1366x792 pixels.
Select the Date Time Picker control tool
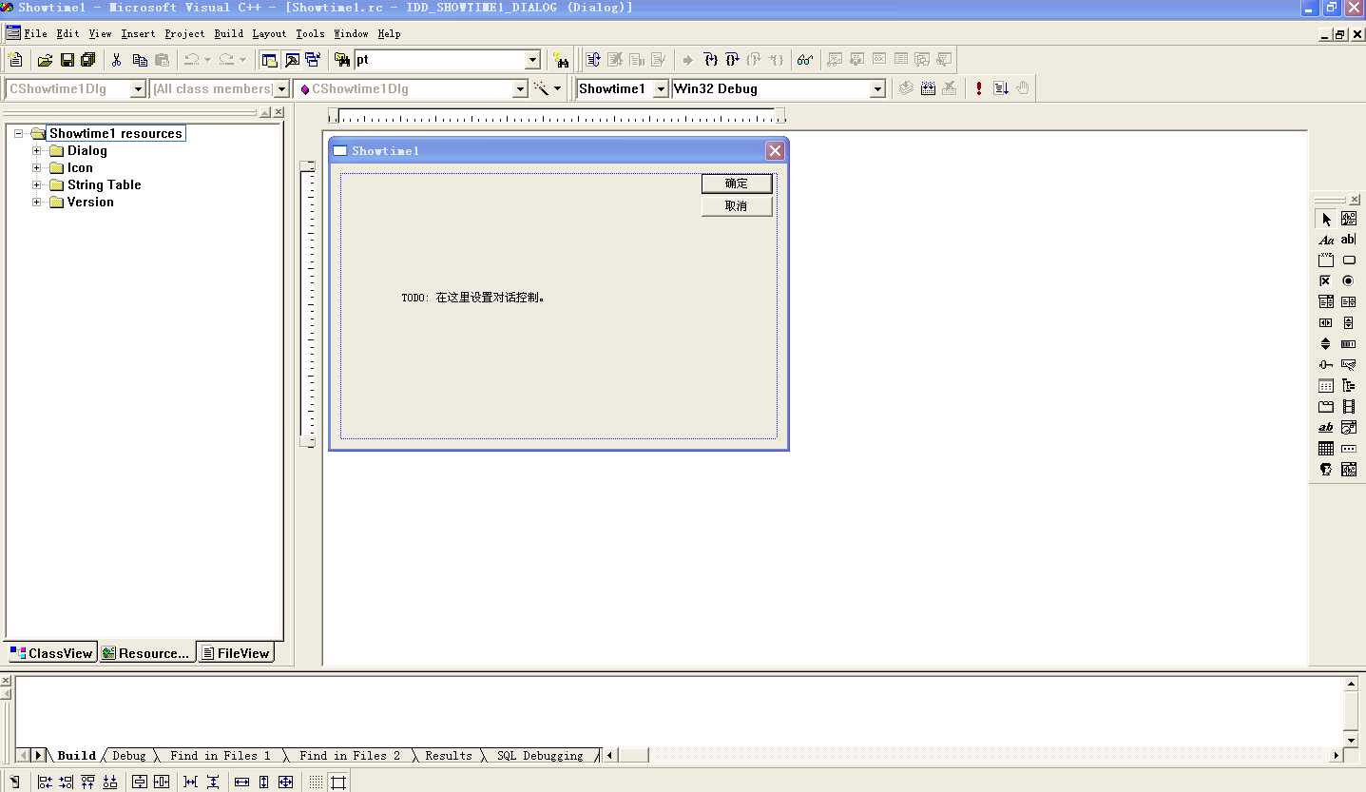point(1349,428)
